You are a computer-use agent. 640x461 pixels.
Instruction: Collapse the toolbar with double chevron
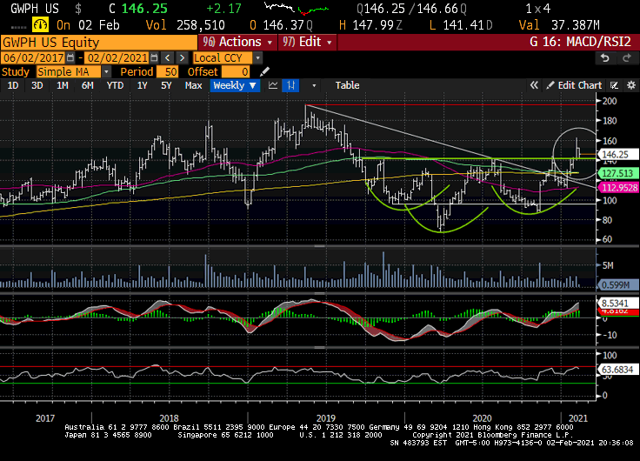pos(534,85)
